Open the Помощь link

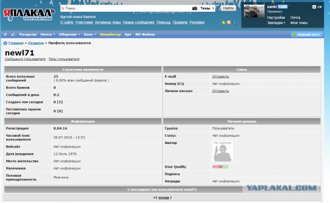163,22
